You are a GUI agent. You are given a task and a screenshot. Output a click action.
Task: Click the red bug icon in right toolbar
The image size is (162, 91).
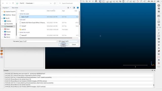click(x=159, y=63)
